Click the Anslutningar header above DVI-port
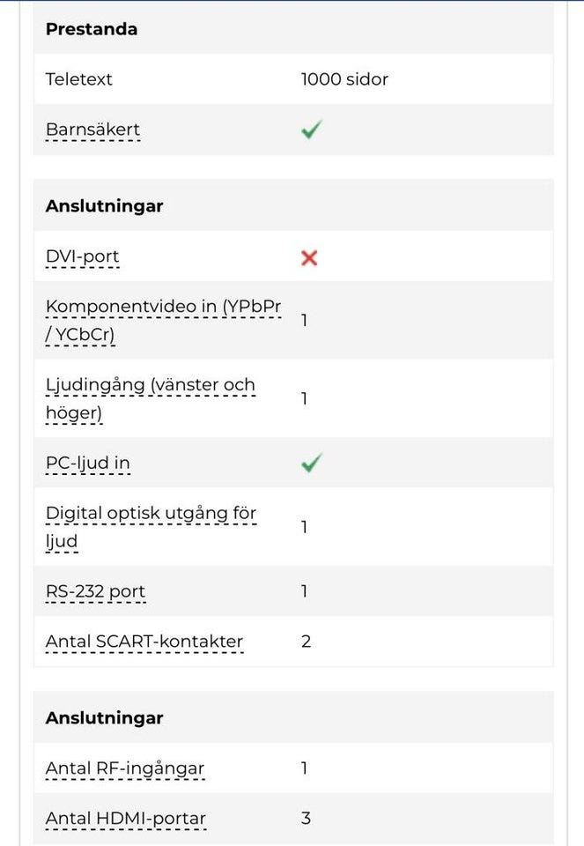 tap(104, 206)
